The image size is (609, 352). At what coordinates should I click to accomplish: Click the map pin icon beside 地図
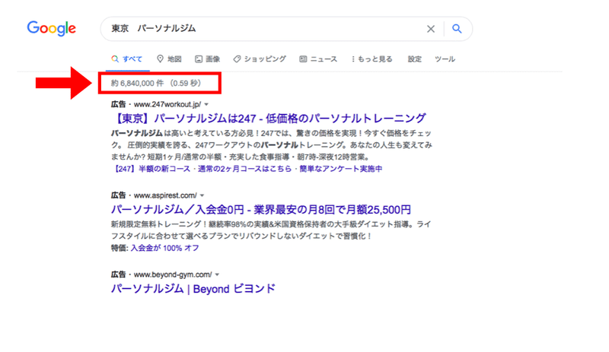pyautogui.click(x=160, y=59)
